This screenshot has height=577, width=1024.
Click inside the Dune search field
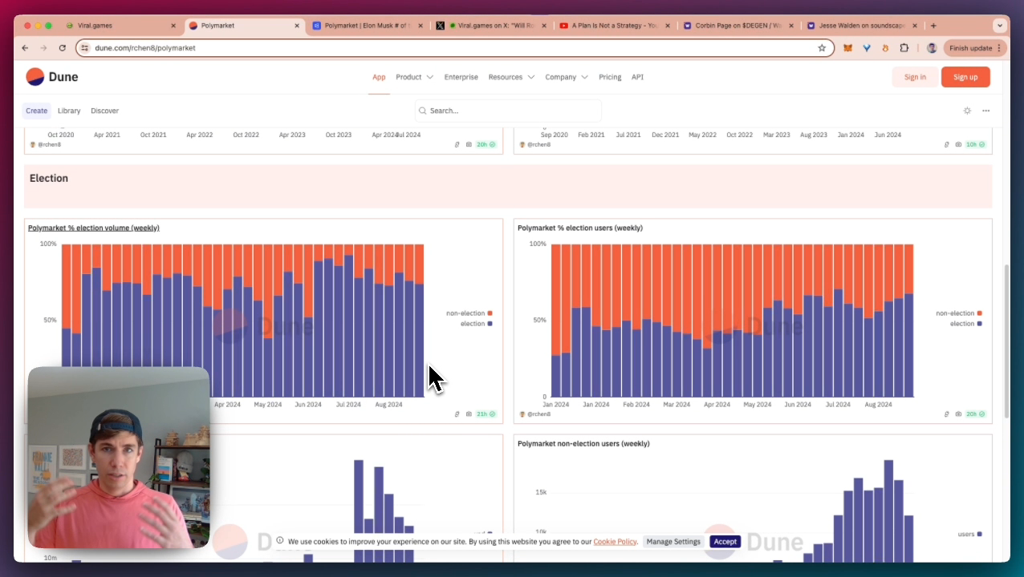click(x=508, y=111)
